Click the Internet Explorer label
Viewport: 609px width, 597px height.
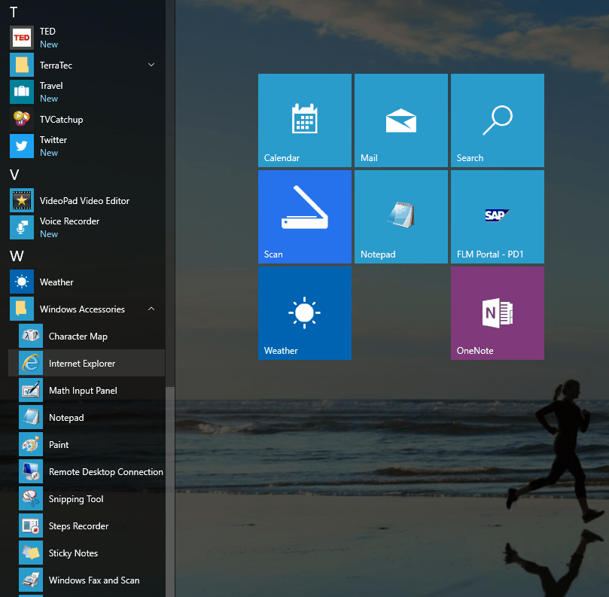click(x=82, y=364)
